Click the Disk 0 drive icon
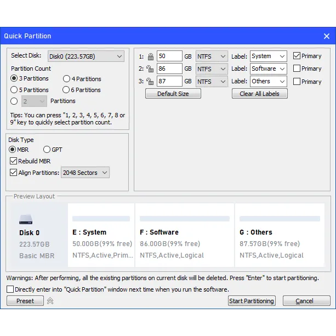Screen dimensions: 336x336 pyautogui.click(x=26, y=220)
